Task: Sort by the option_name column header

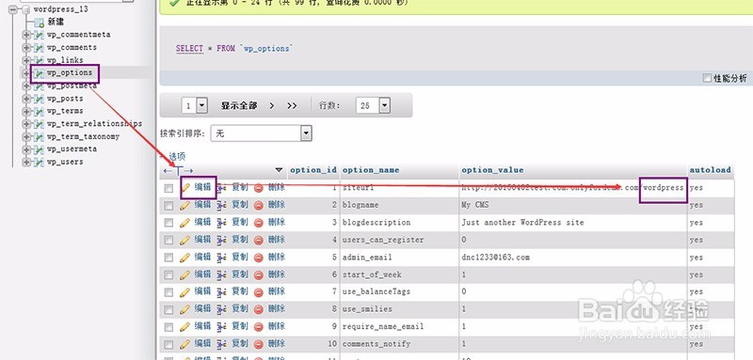Action: click(x=371, y=170)
